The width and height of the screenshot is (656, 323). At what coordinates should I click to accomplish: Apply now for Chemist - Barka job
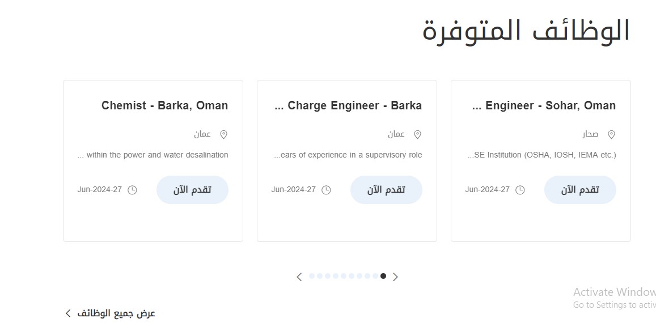coord(192,190)
